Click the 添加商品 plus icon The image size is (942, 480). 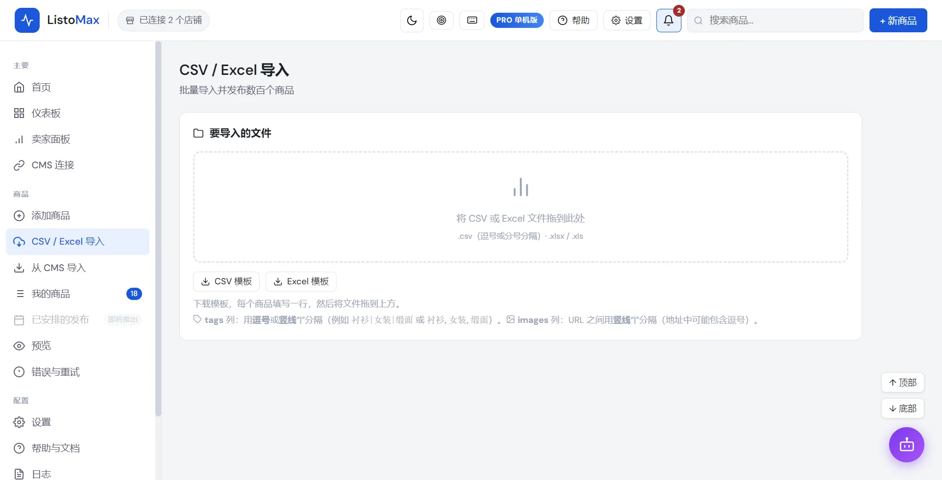pyautogui.click(x=19, y=216)
